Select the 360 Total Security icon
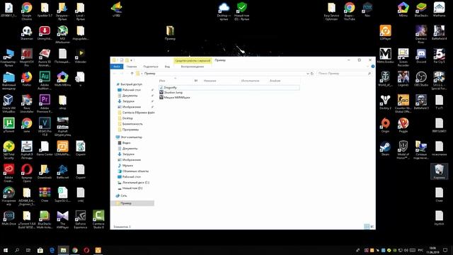The image size is (453, 255). (8, 150)
